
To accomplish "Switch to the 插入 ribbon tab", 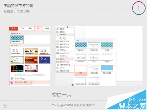I will [31, 28].
